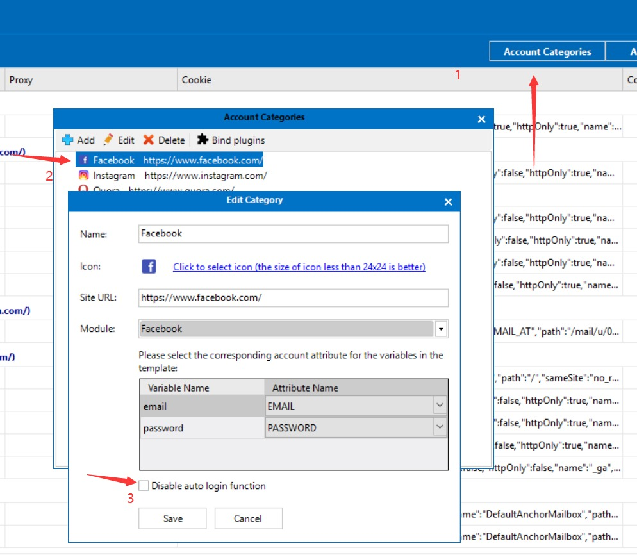Expand the EMAIL attribute dropdown

coord(440,406)
